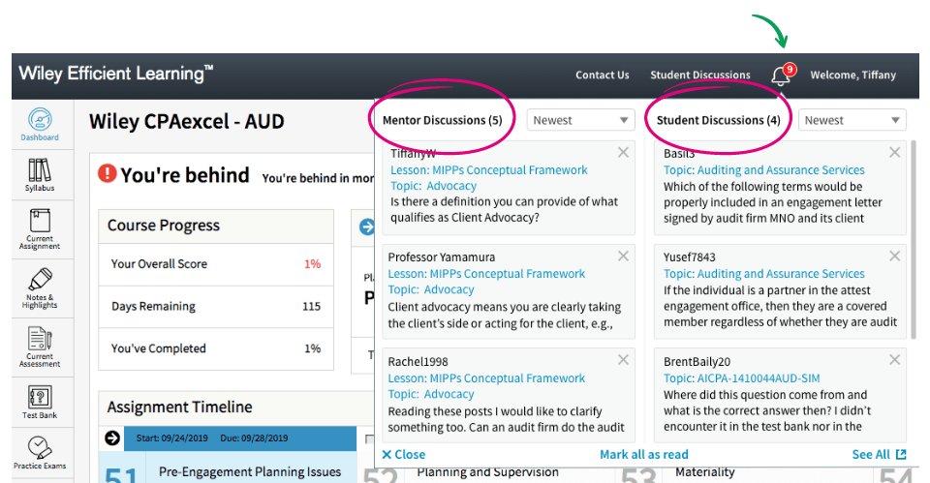930x483 pixels.
Task: Open the Dashboard sidebar icon
Action: pyautogui.click(x=40, y=125)
